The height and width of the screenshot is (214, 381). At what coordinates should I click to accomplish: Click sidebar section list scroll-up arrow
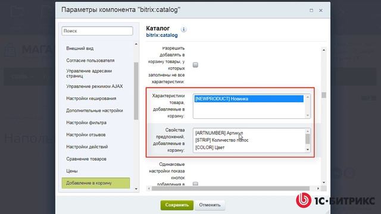[x=136, y=44]
